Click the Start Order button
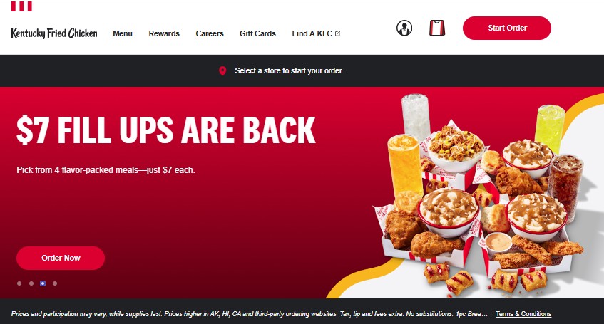 pyautogui.click(x=507, y=28)
